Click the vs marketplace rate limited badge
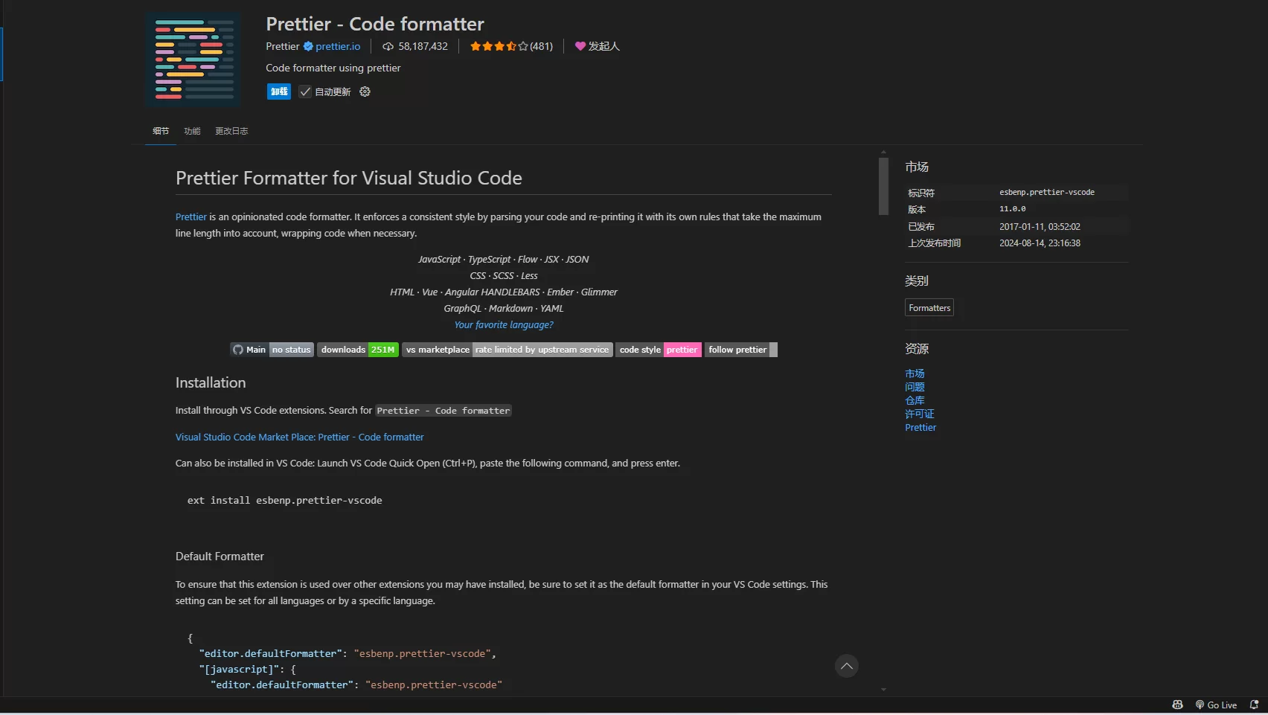Screen dimensions: 1268x715 (x=507, y=350)
